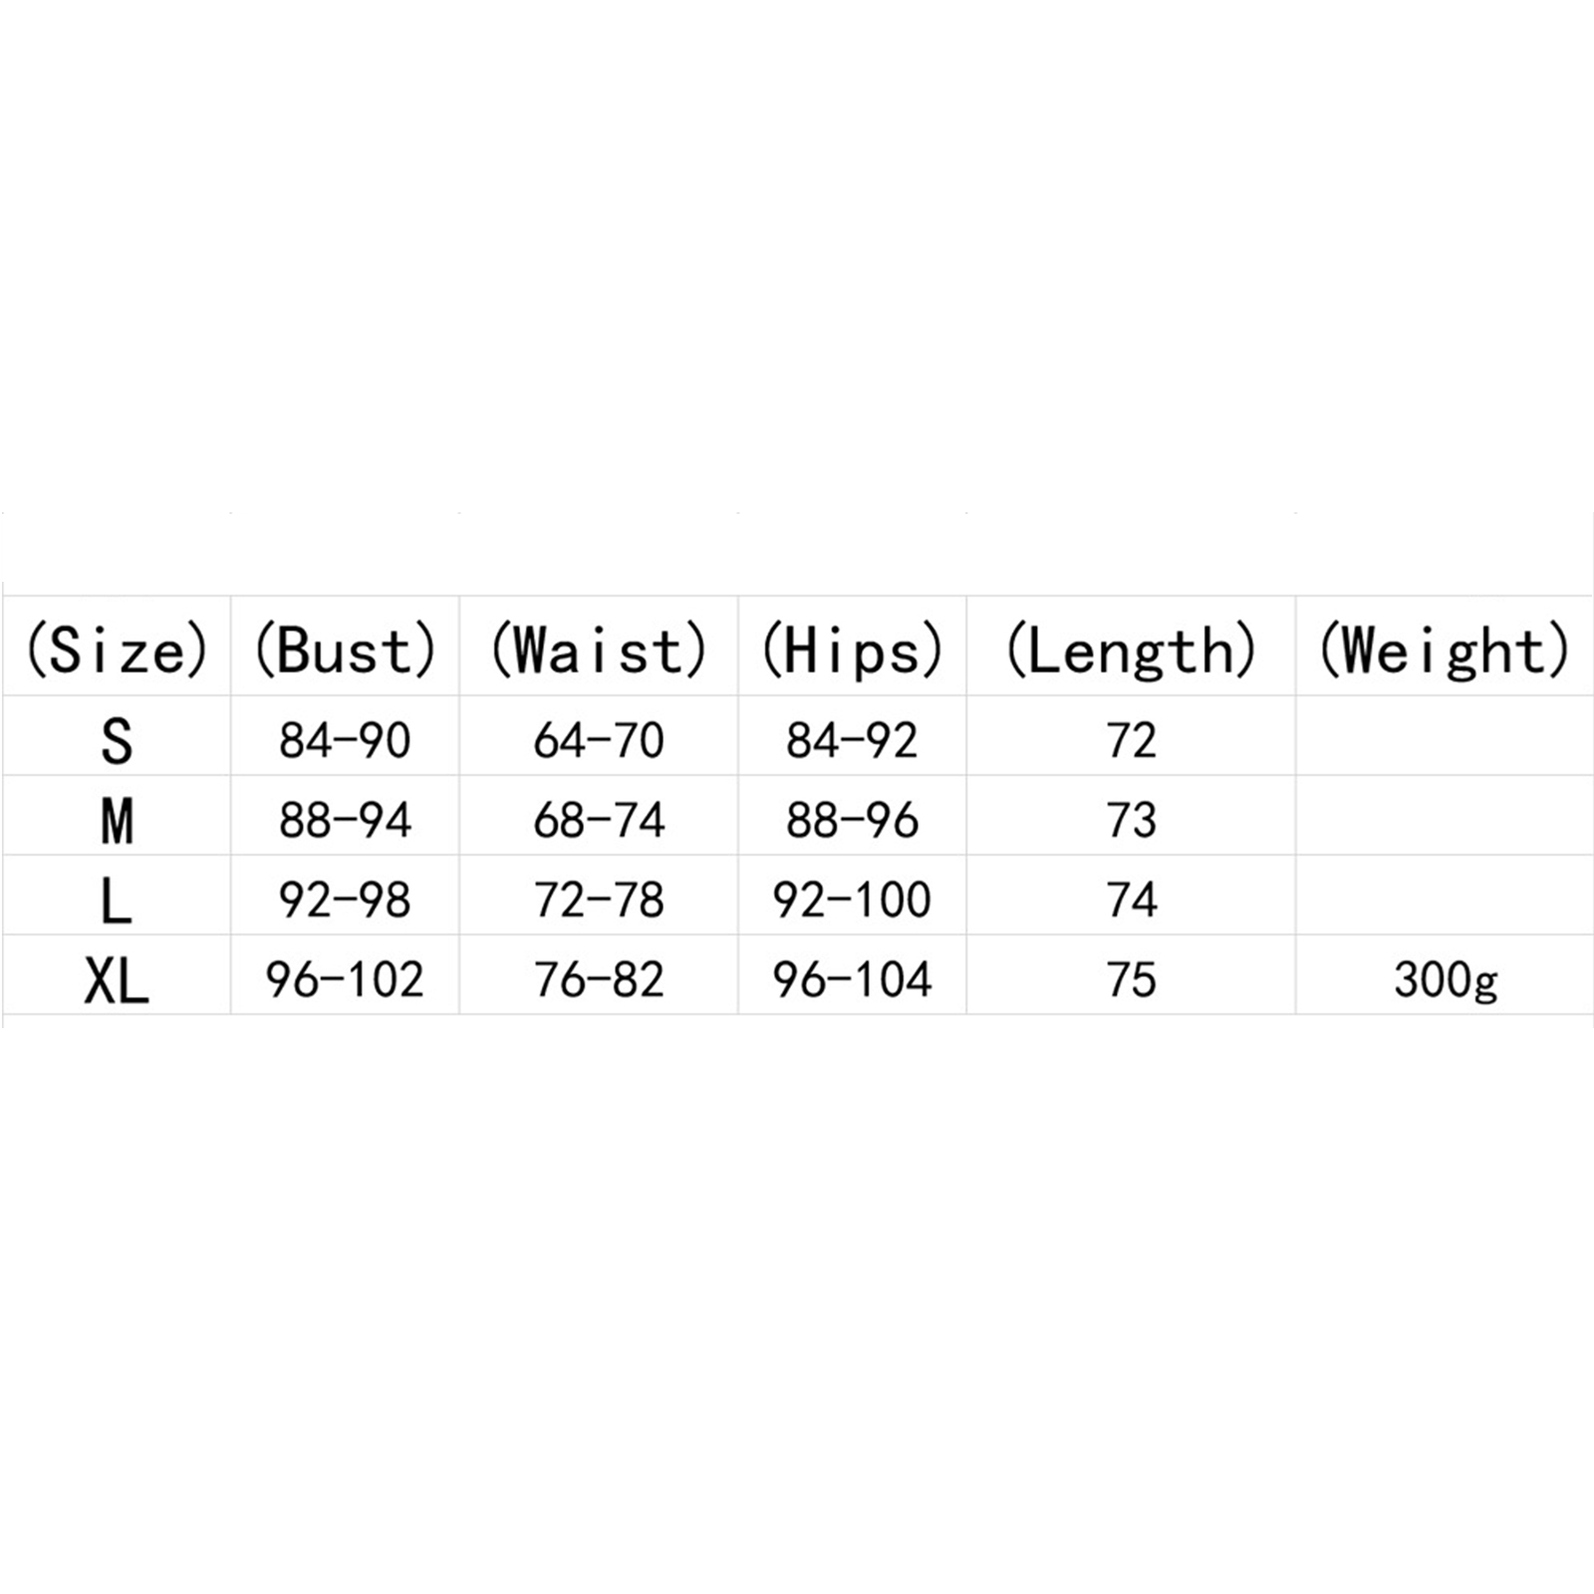Select the M size row label
Screen dimensions: 1594x1594
coord(117,821)
